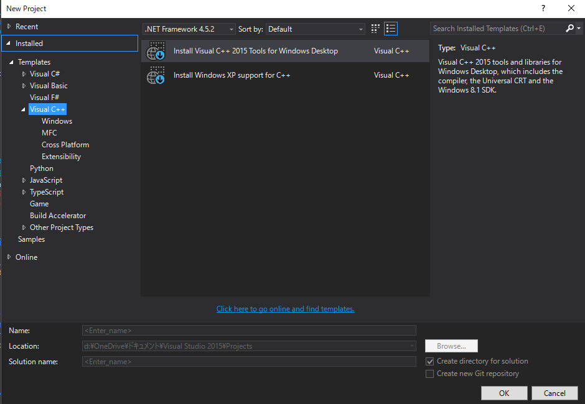Expand the Other Project Types arrow
Screen dimensions: 585x404
[24, 227]
